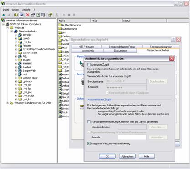Enable the Anonymer Zugriff checkbox
This screenshot has width=190, height=169.
[89, 65]
